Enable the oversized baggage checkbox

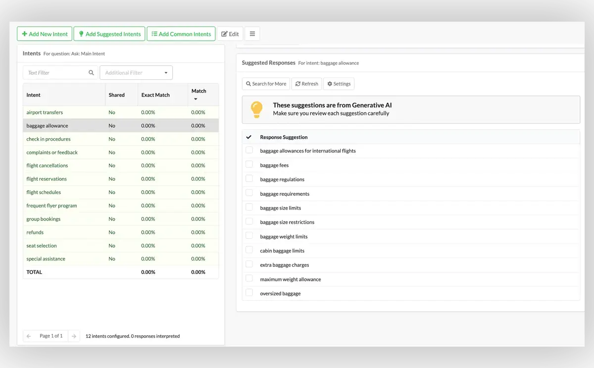tap(249, 293)
